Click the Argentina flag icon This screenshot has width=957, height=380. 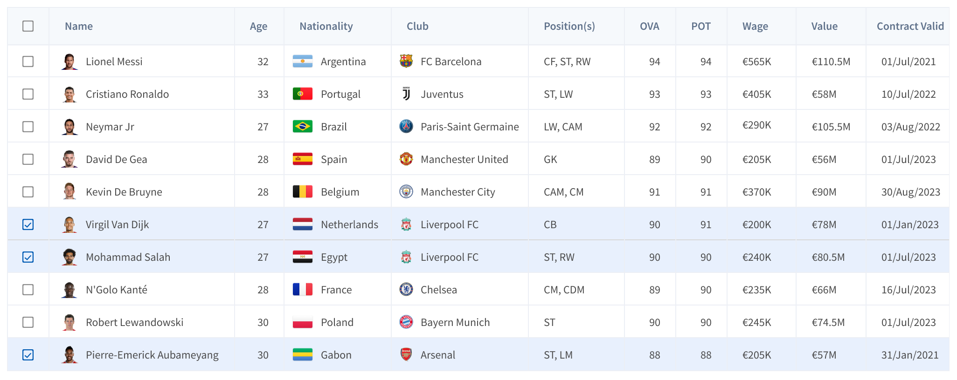302,61
